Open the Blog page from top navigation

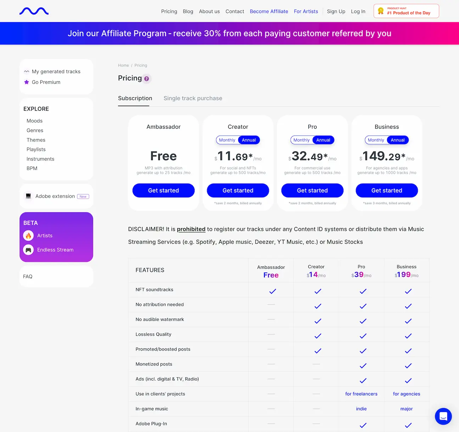(x=188, y=11)
